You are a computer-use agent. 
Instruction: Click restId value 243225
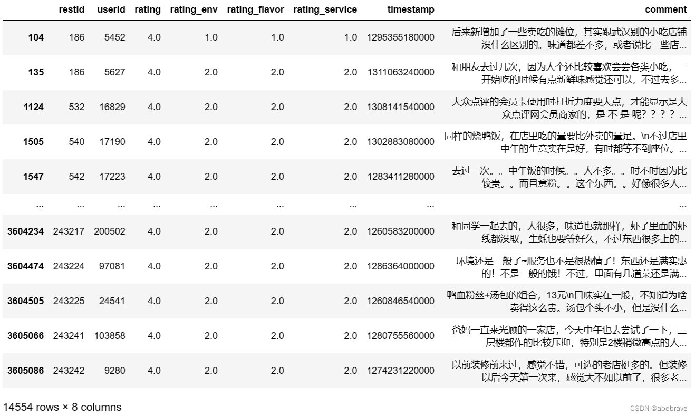[69, 301]
